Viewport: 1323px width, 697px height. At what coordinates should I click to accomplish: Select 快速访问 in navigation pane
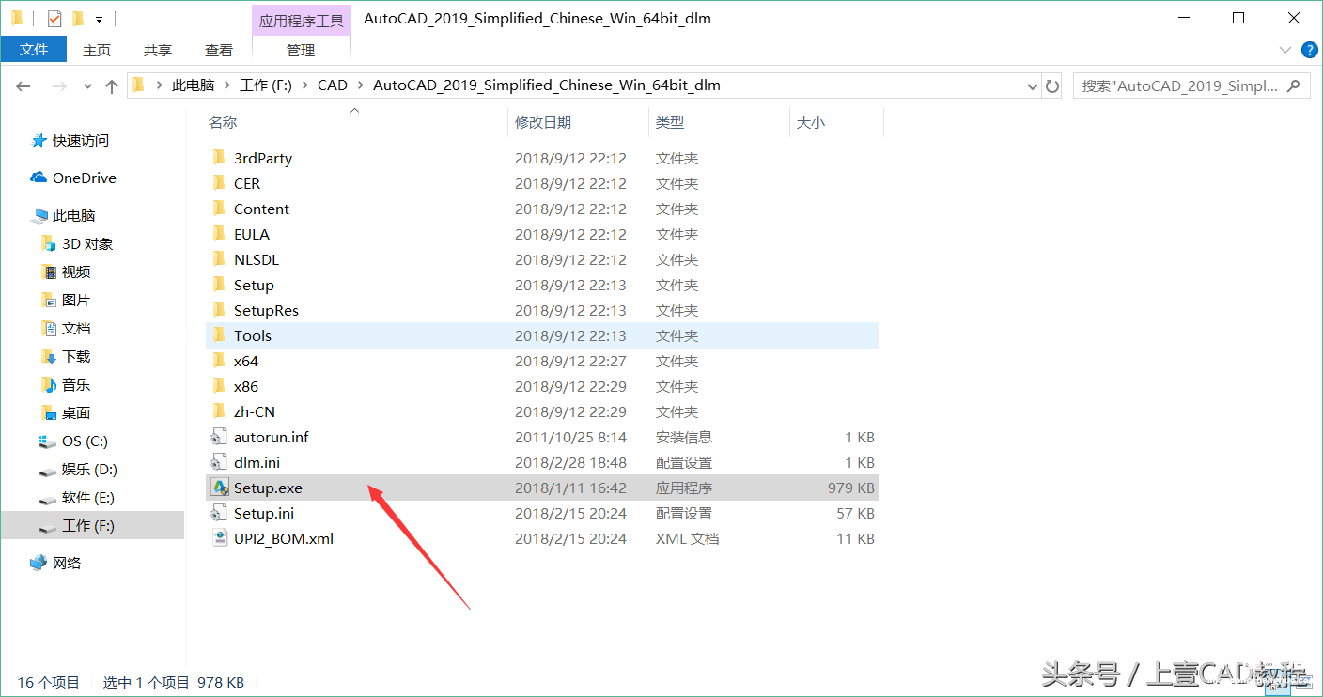(x=70, y=140)
